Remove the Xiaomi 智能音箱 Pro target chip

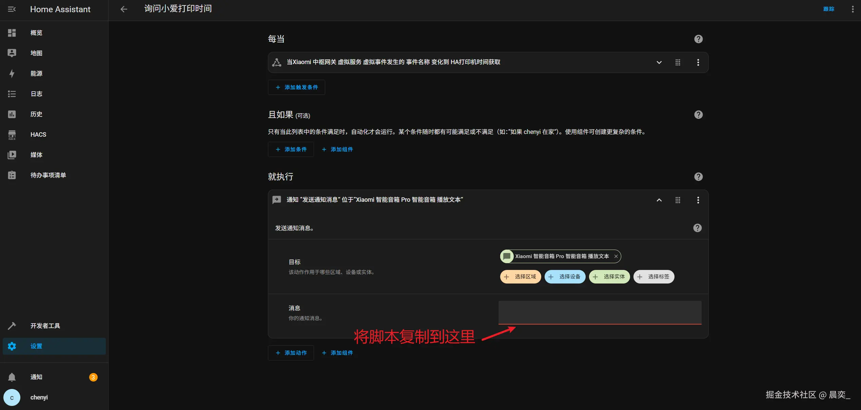click(x=616, y=256)
